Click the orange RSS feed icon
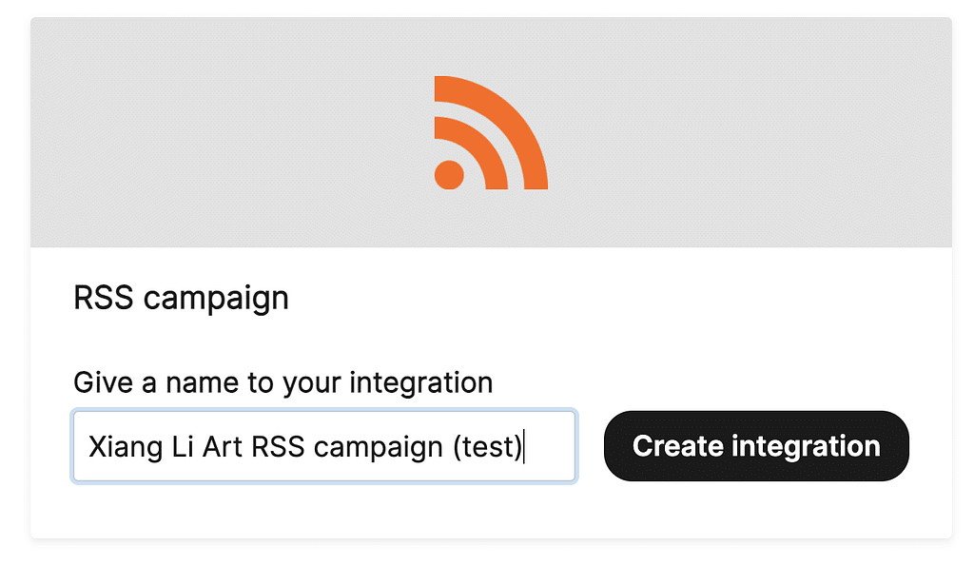Screen dimensions: 974x566 coord(491,132)
